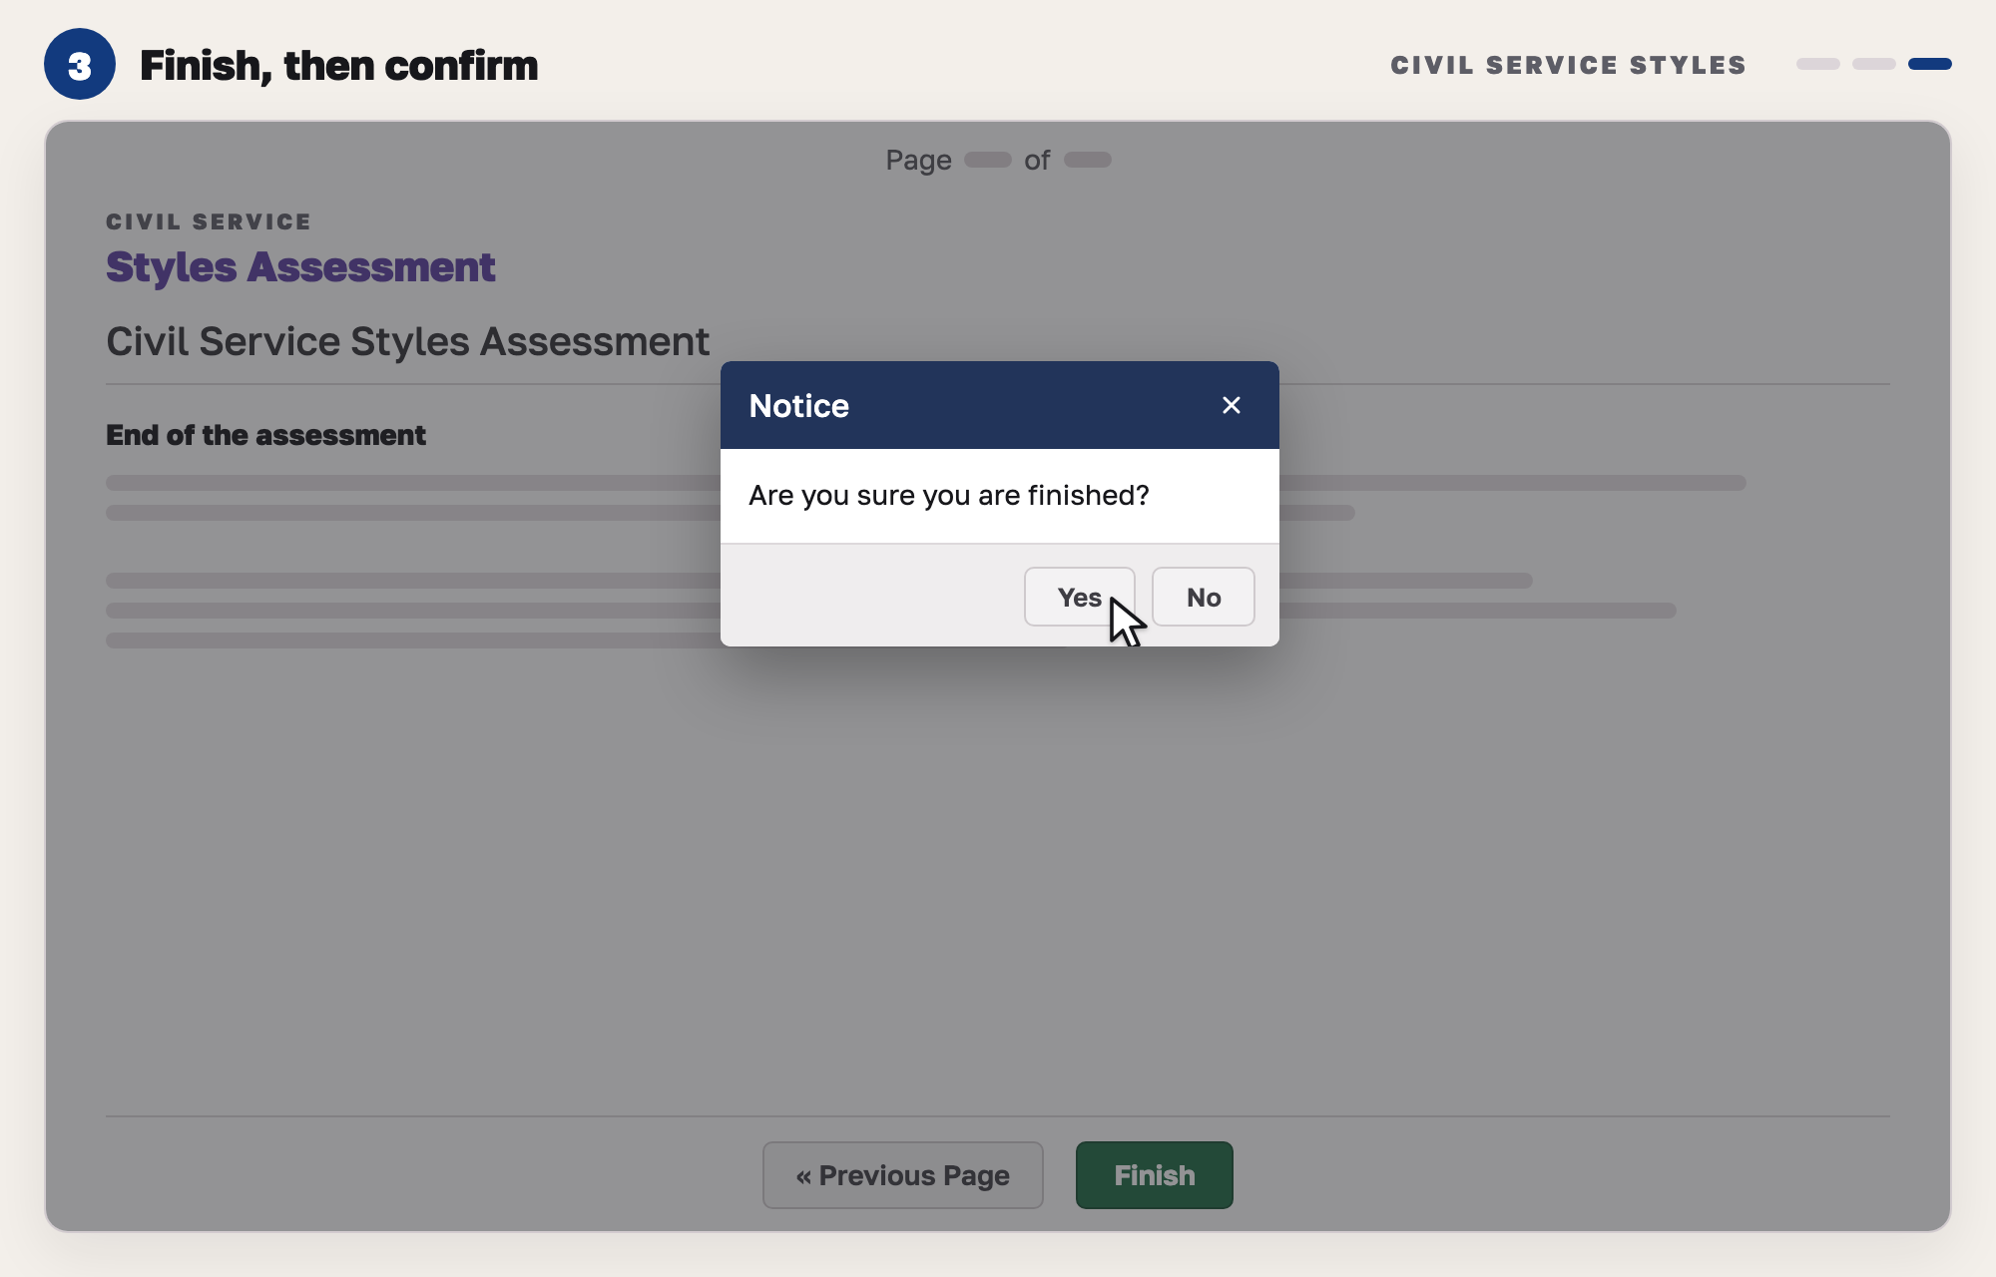Click the 'Are you sure you are finished?' text
The width and height of the screenshot is (1996, 1277).
coord(949,495)
